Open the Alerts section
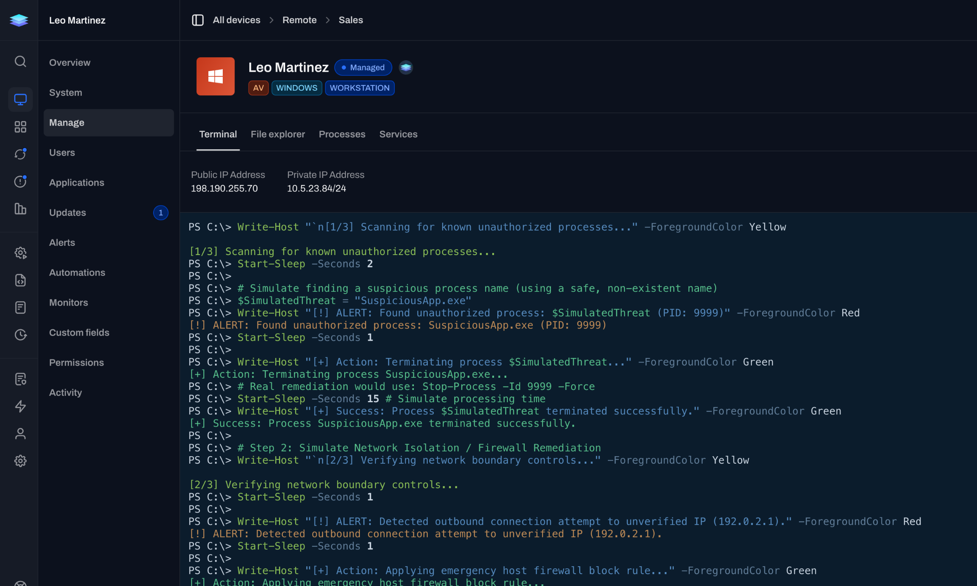This screenshot has height=586, width=977. [x=109, y=242]
